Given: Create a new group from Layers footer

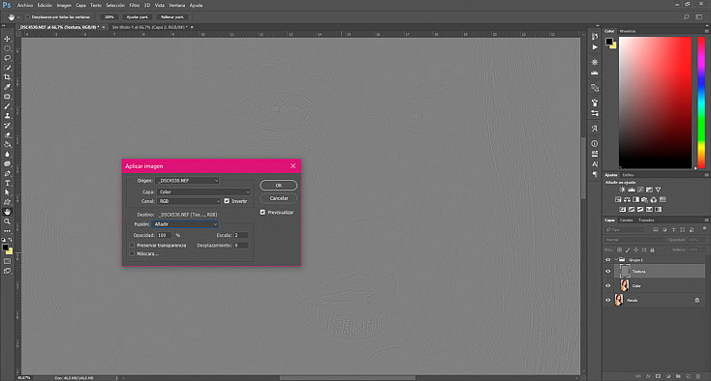Looking at the screenshot, I should pos(678,376).
